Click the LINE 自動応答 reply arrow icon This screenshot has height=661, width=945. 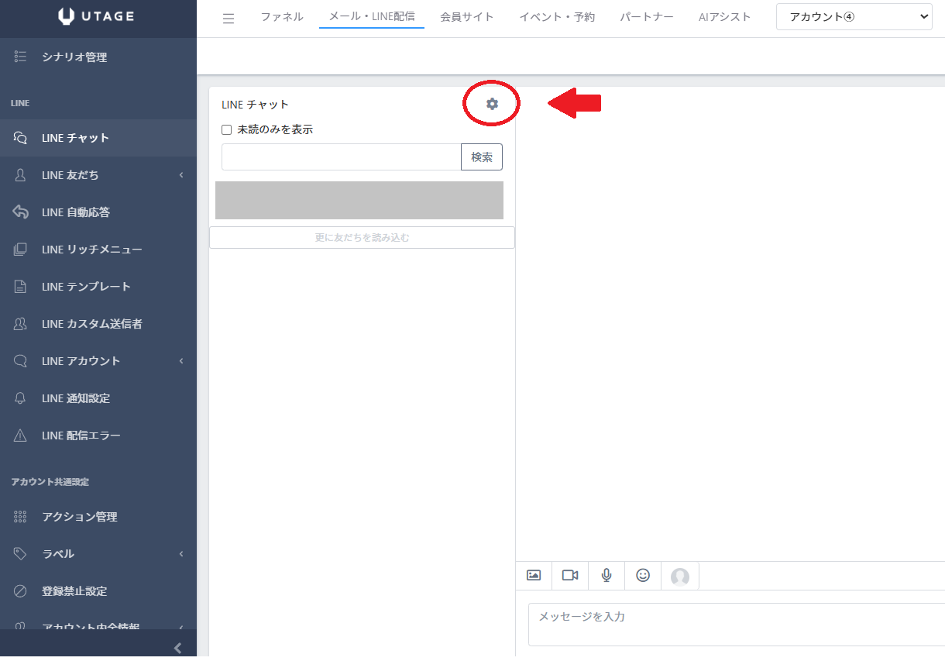pos(21,212)
